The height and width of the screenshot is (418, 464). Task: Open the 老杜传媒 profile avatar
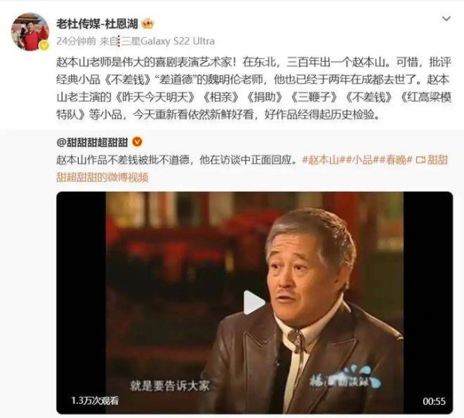[x=30, y=32]
